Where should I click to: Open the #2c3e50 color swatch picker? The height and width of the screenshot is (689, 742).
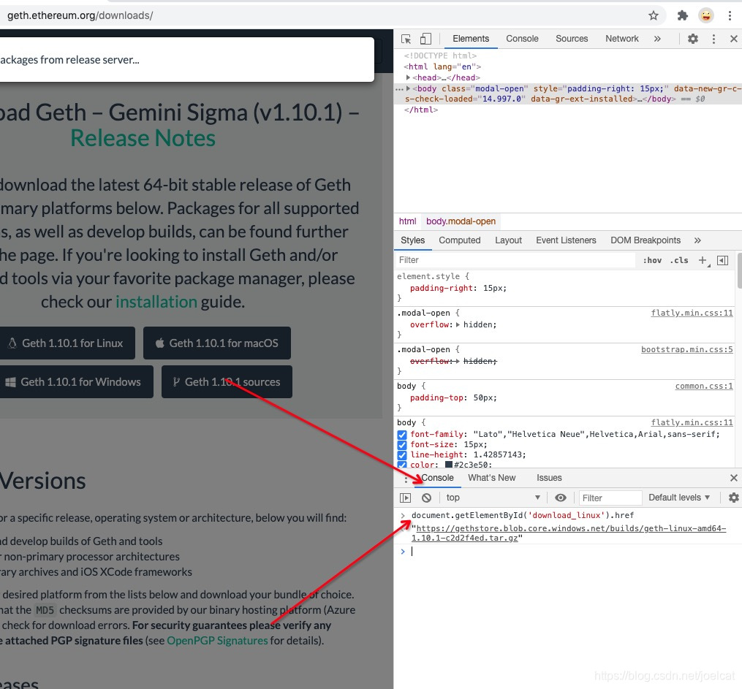coord(449,465)
